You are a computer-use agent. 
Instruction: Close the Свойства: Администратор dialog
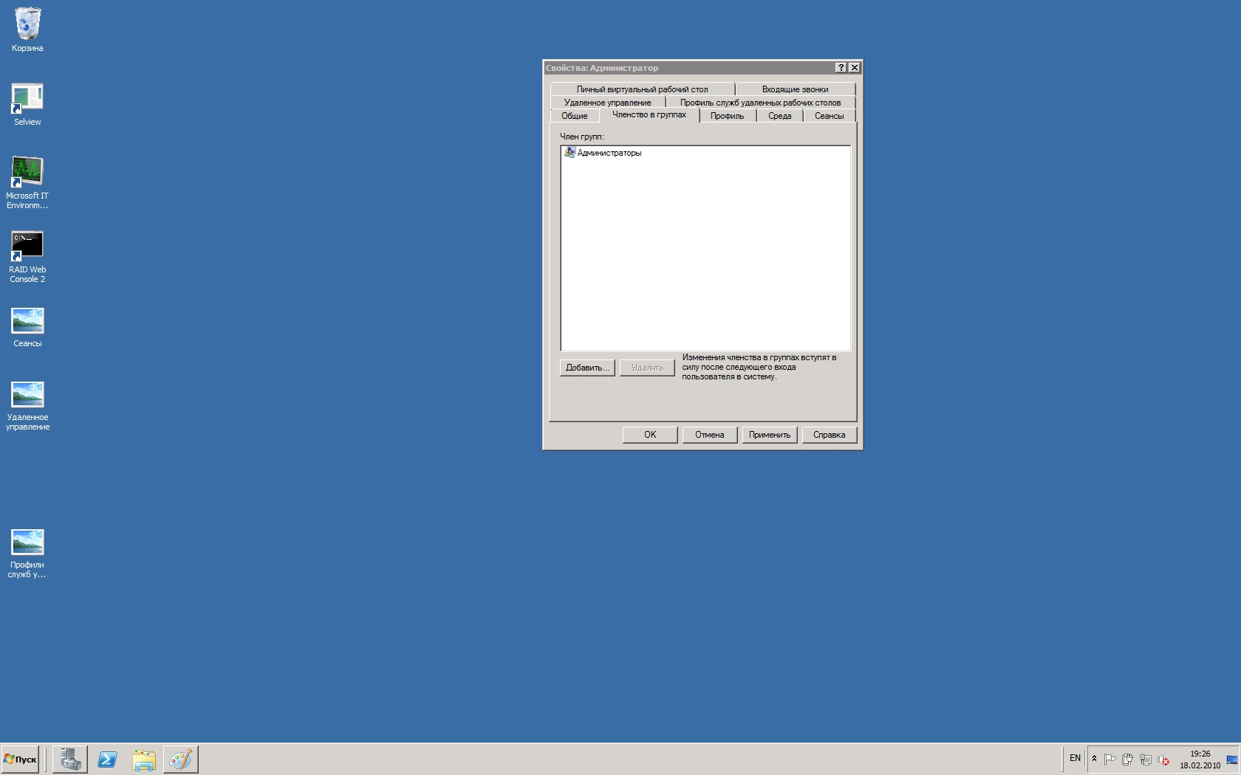click(855, 67)
